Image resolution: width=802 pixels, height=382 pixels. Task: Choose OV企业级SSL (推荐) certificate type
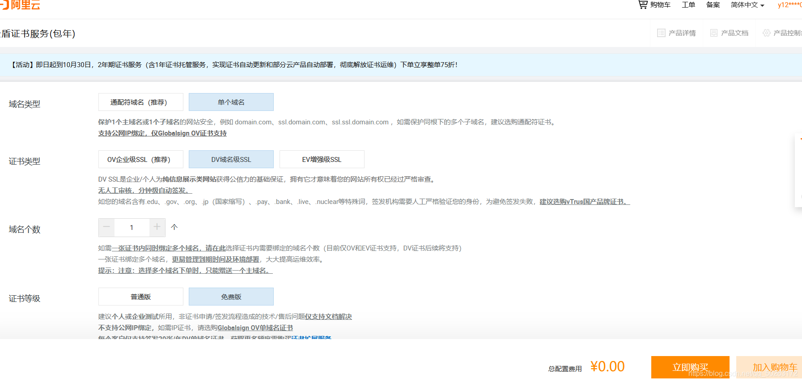click(x=141, y=159)
